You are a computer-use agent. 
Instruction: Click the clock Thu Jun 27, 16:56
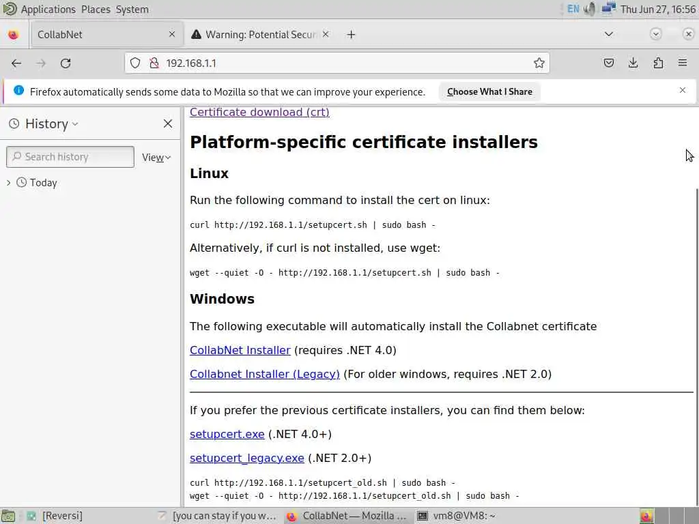tap(658, 10)
